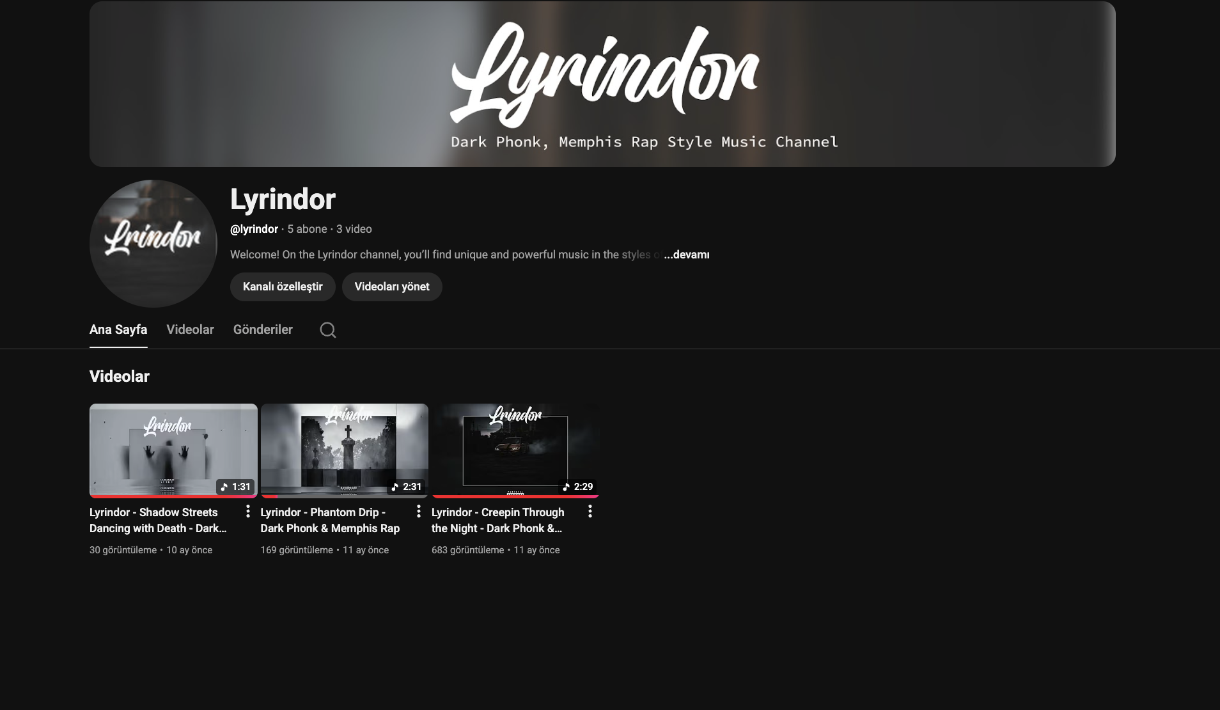Switch to the Gönderiler tab
The height and width of the screenshot is (710, 1220).
click(263, 329)
